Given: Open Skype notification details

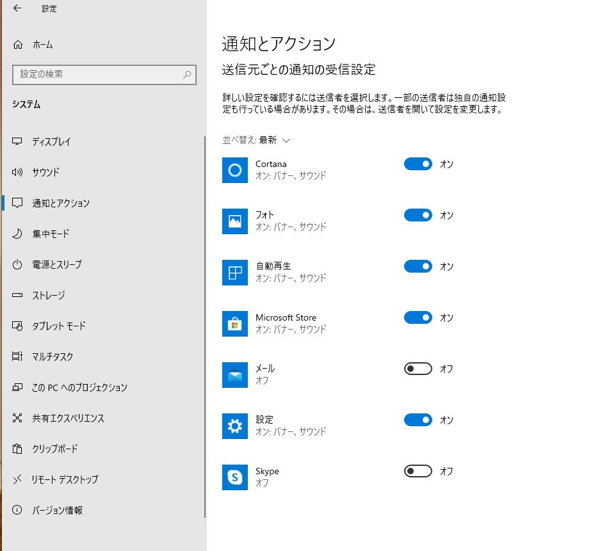Looking at the screenshot, I should pyautogui.click(x=267, y=477).
